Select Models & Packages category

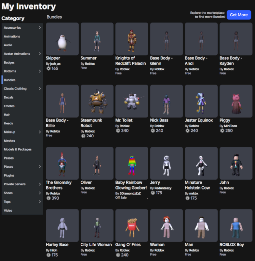22,149
